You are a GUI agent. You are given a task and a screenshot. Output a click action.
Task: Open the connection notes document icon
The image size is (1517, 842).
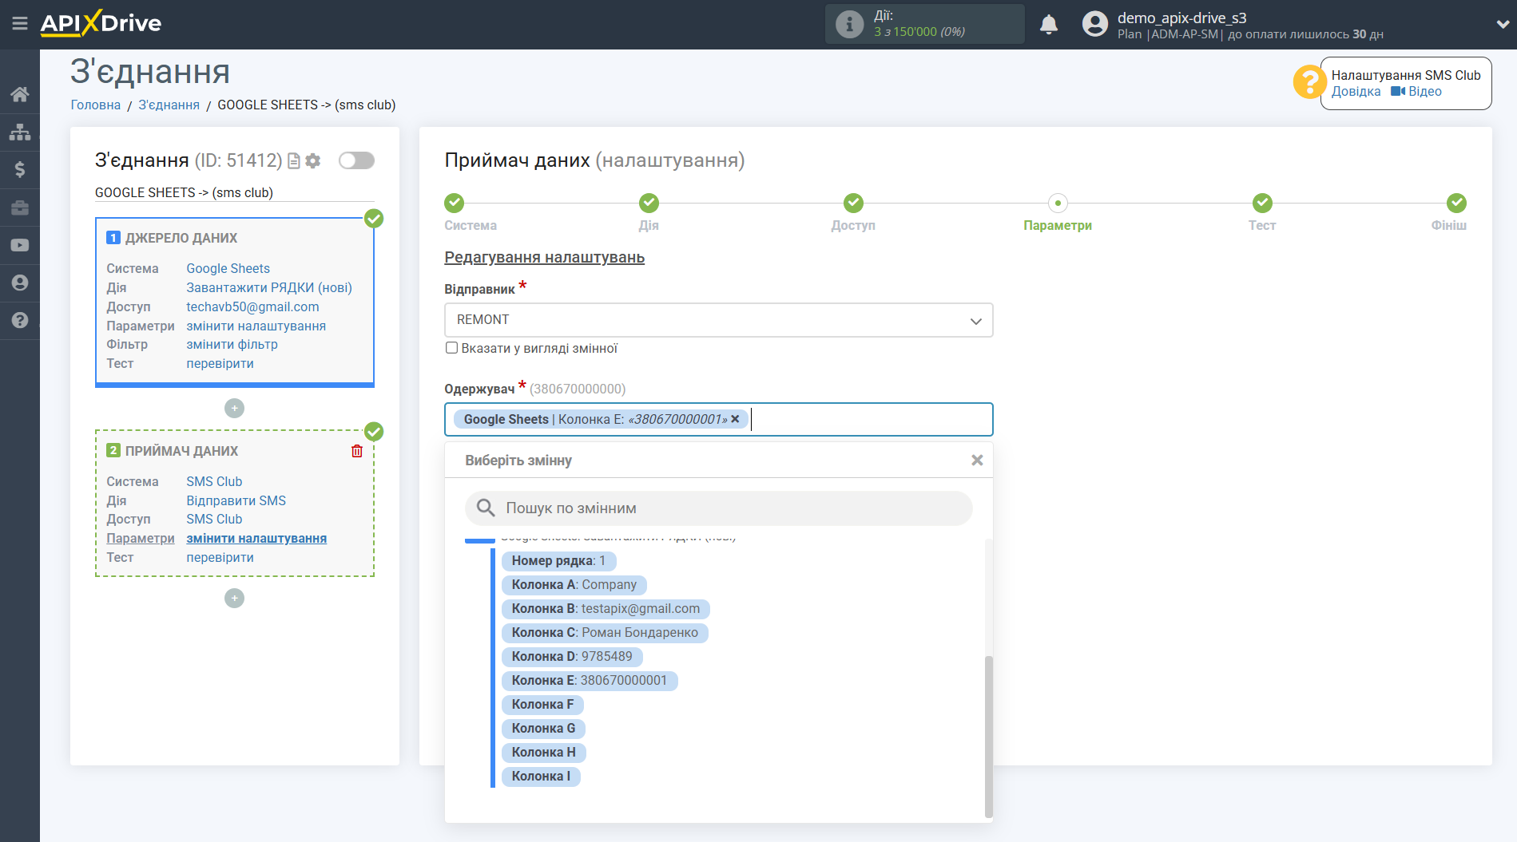[293, 161]
